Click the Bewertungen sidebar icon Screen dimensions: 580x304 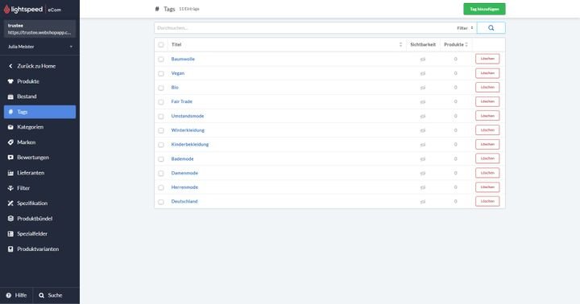[x=10, y=158]
